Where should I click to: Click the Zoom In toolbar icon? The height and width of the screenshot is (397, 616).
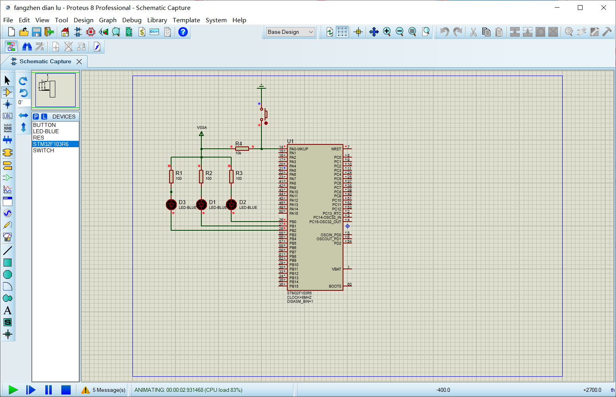pyautogui.click(x=387, y=32)
